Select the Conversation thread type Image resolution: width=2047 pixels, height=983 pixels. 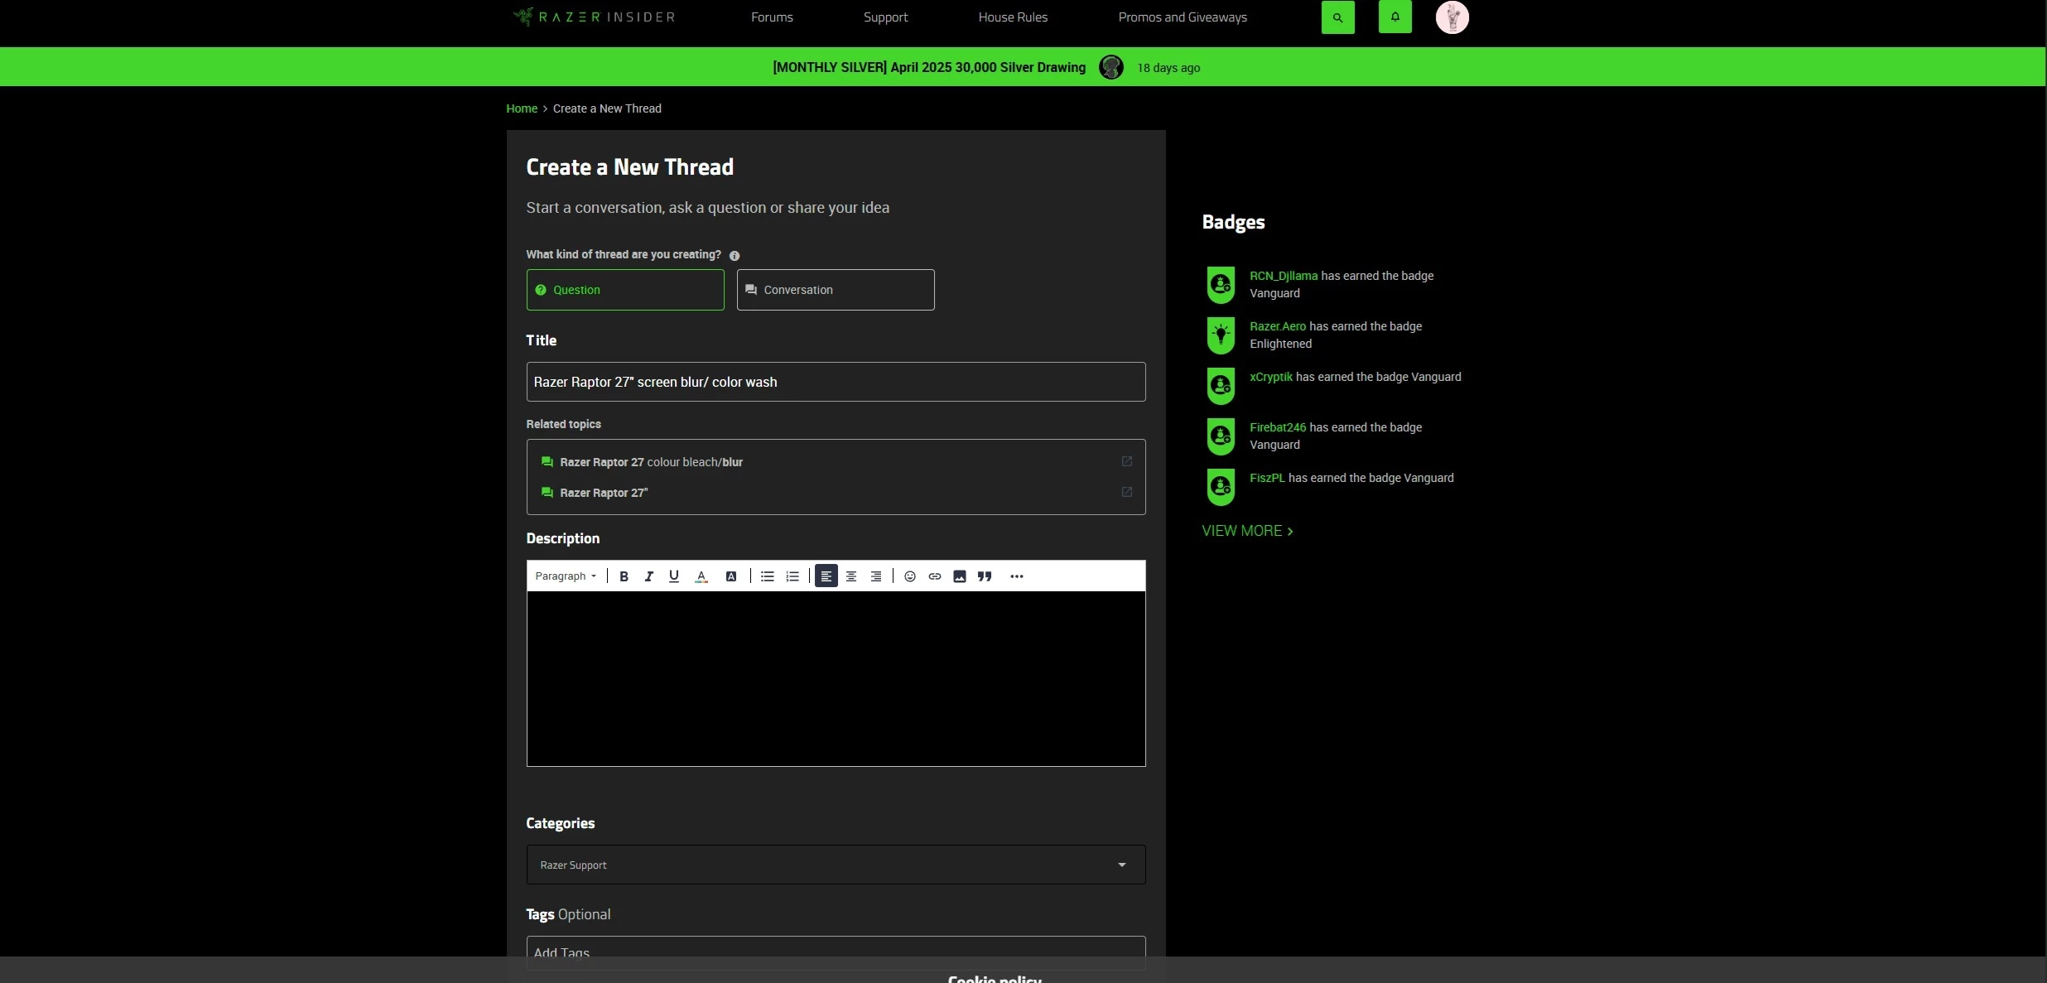pyautogui.click(x=835, y=290)
